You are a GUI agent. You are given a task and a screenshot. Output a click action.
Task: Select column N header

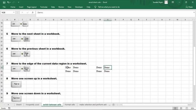(x=107, y=20)
